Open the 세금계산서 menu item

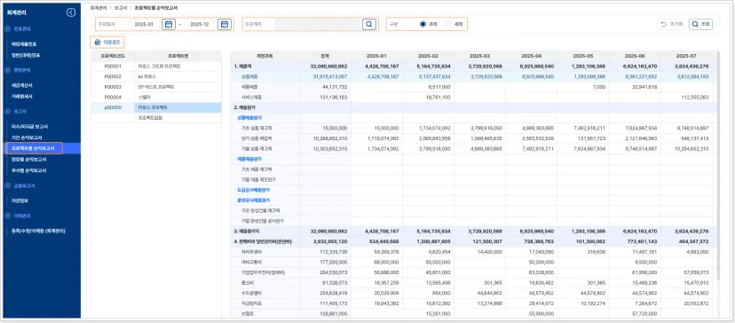pos(21,85)
